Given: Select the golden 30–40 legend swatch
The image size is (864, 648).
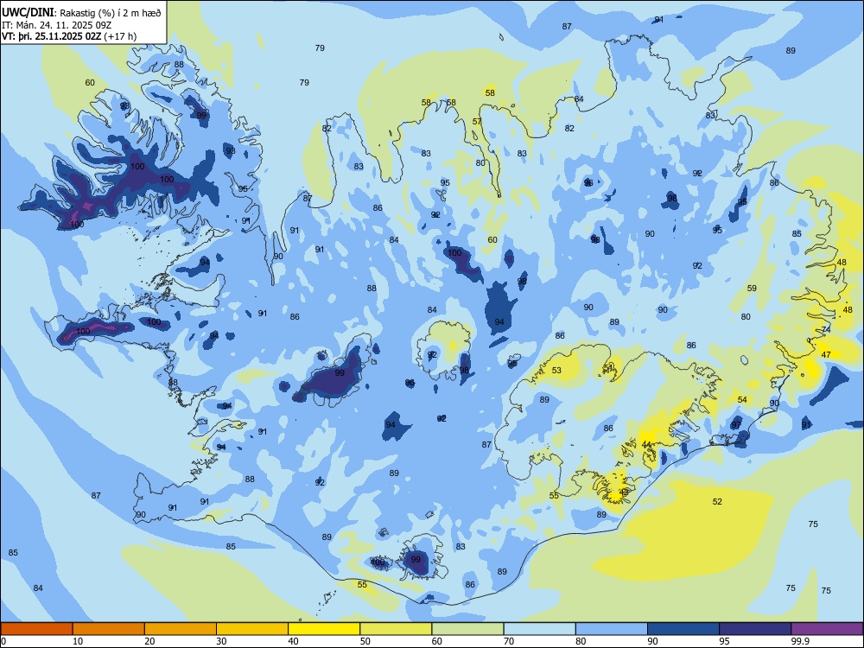Looking at the screenshot, I should [252, 629].
